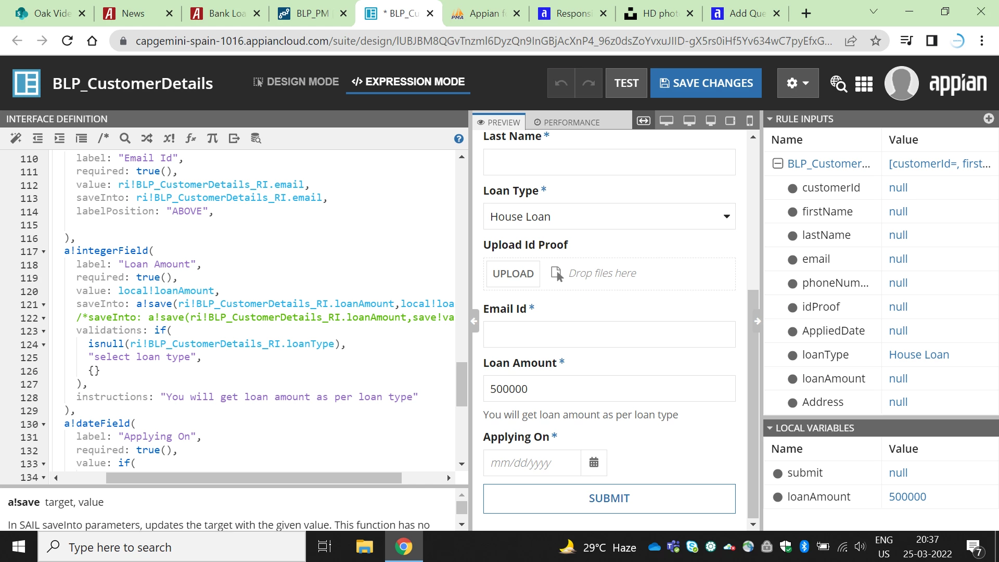Screen dimensions: 999x562
Task: Click the BLP_CustomerDetails interface object icon
Action: click(27, 83)
